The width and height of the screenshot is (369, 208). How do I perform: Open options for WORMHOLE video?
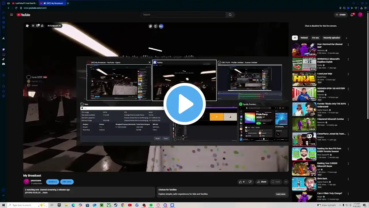click(x=348, y=59)
